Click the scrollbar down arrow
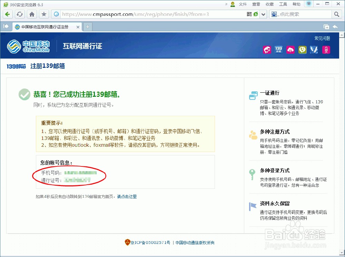 click(x=342, y=253)
